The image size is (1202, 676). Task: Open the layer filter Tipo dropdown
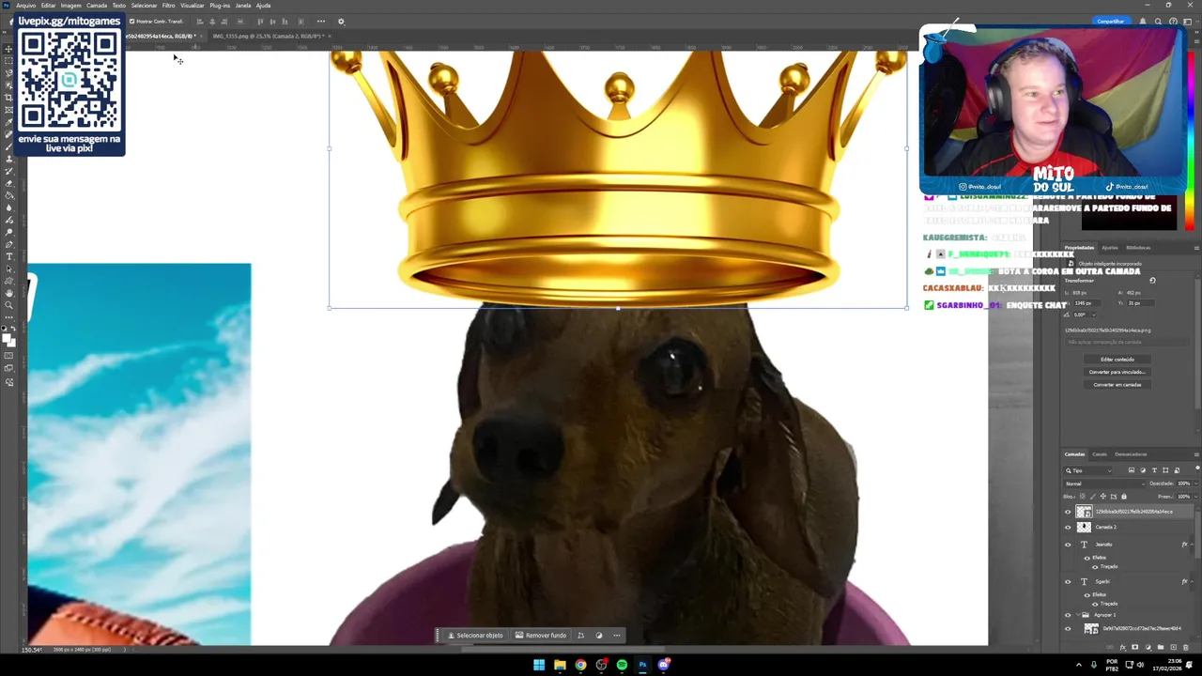(x=1088, y=470)
